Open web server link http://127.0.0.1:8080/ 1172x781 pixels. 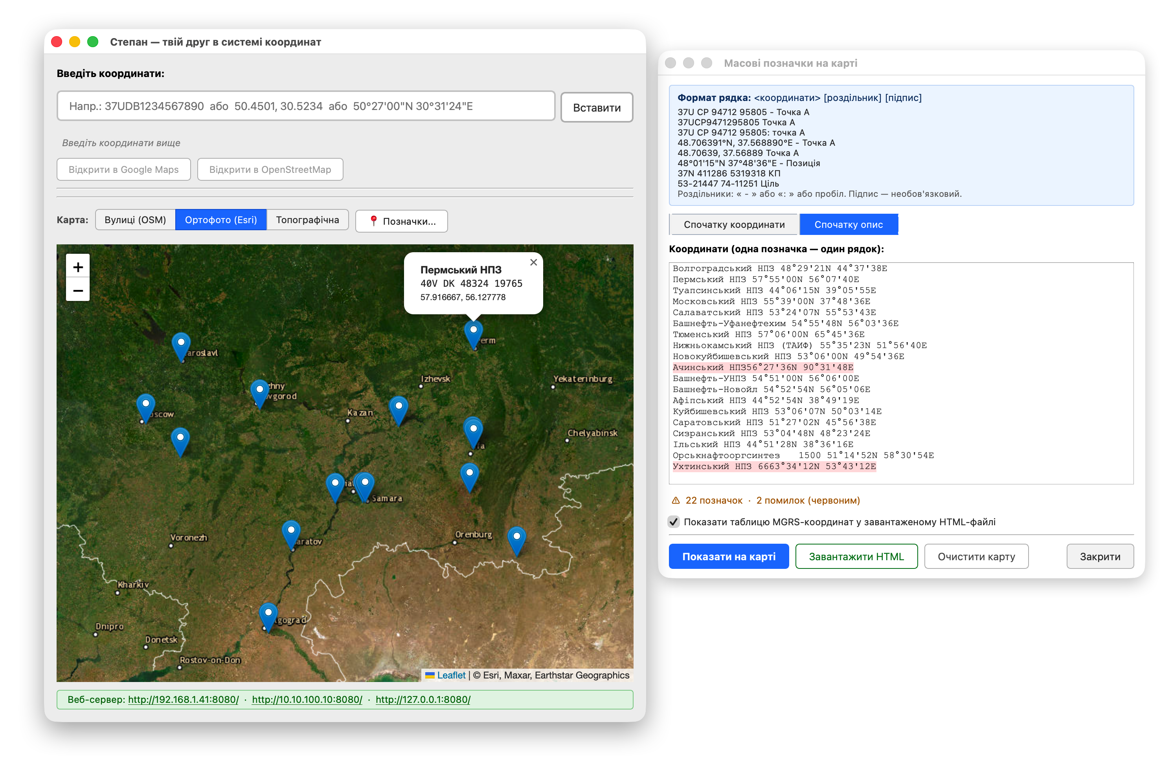coord(423,699)
